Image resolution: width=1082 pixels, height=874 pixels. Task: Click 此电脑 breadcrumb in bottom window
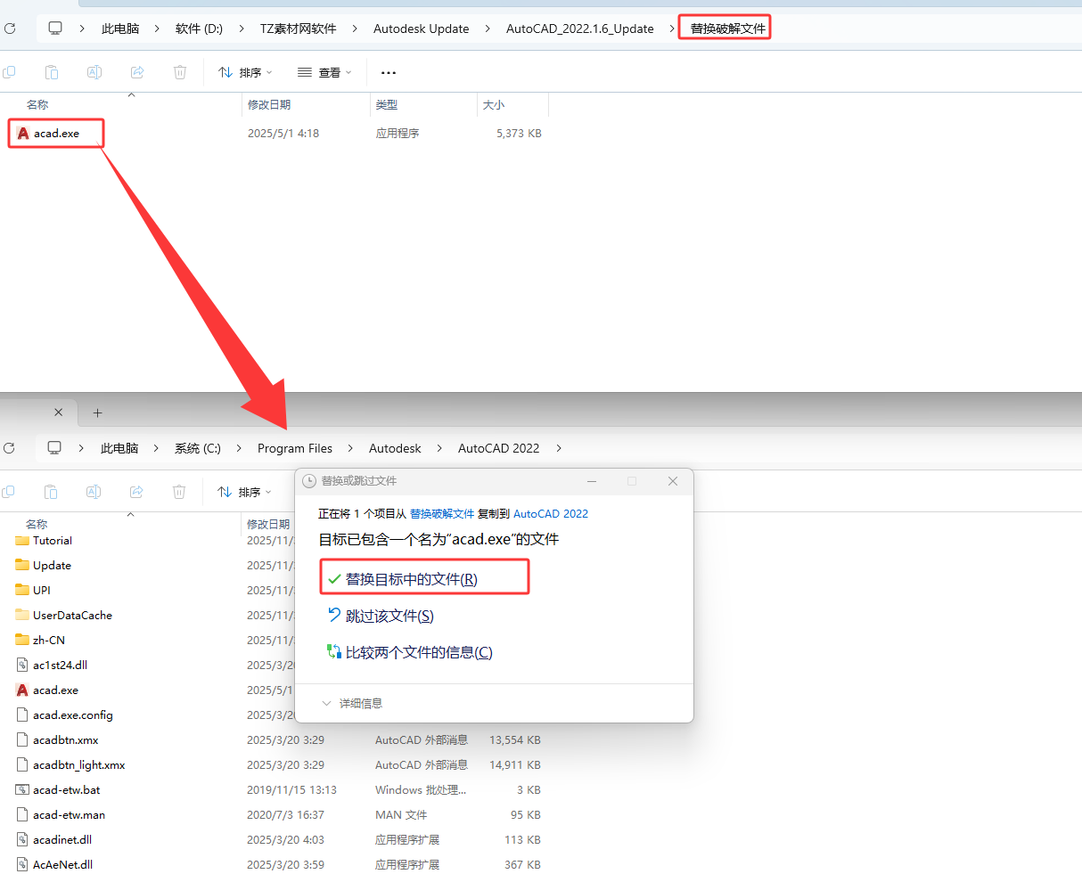(x=119, y=448)
